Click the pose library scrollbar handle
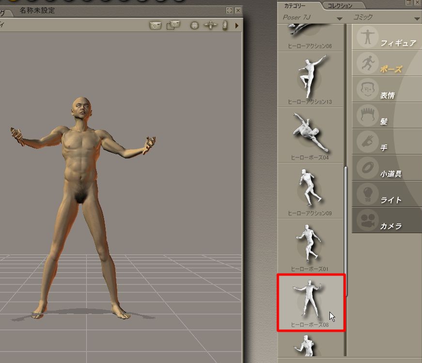 tap(346, 232)
